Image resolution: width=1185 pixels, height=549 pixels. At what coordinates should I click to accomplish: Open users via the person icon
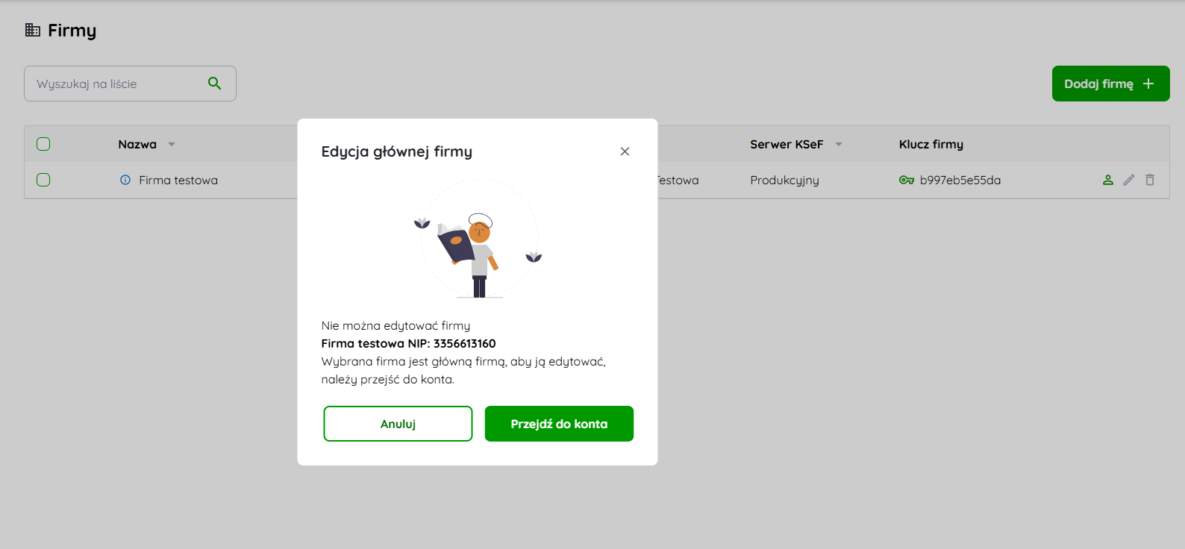point(1108,180)
